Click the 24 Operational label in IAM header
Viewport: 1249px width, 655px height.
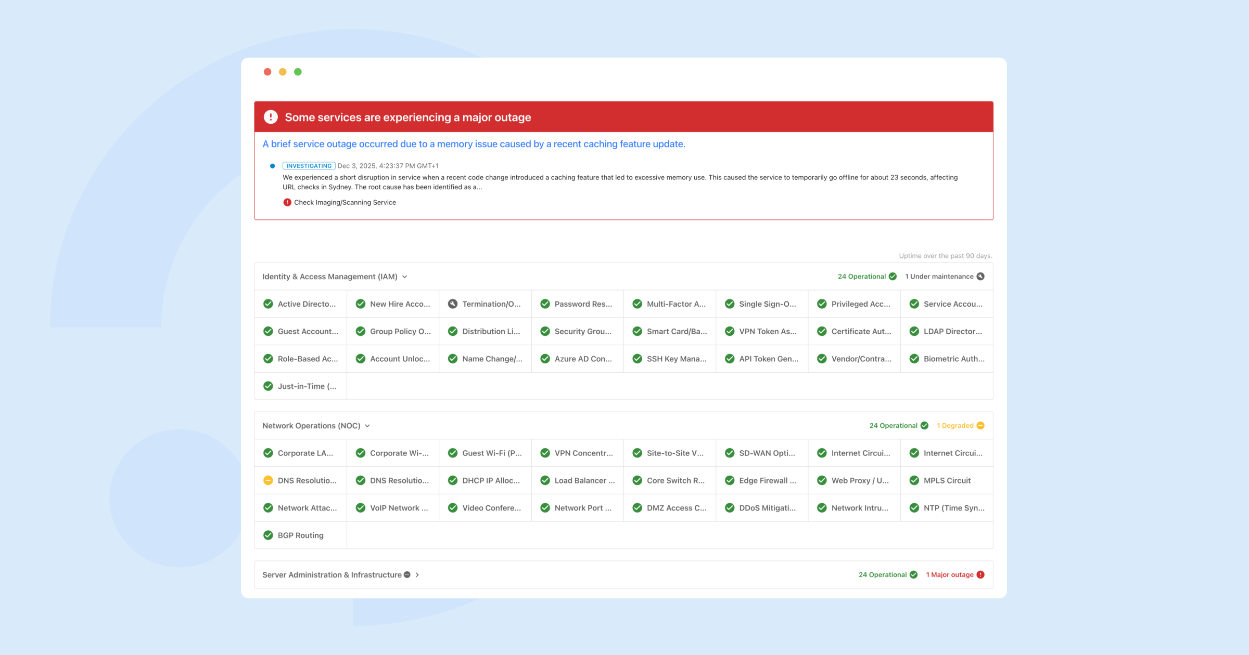[x=861, y=277]
